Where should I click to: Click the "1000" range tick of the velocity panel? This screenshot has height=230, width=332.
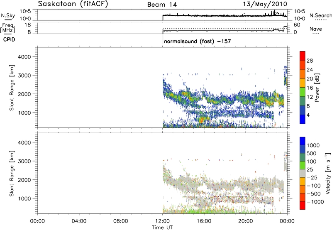coord(24,198)
